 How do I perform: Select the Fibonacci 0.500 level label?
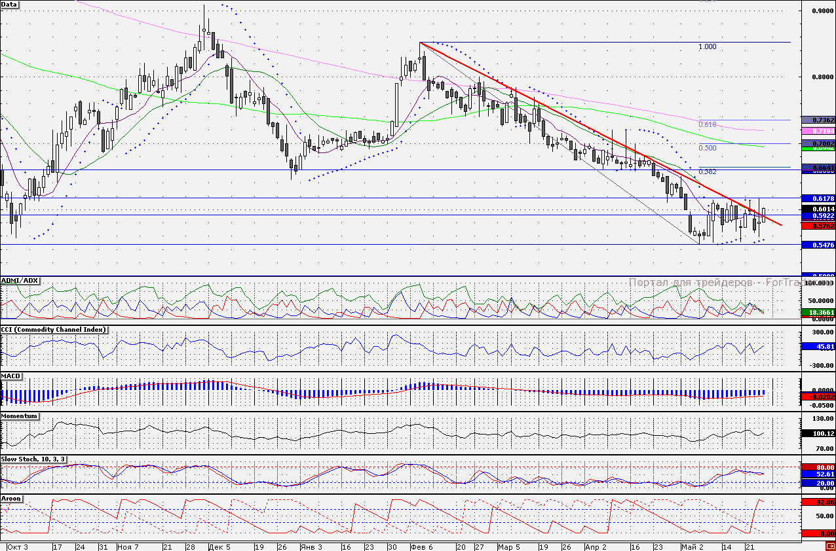tap(707, 148)
